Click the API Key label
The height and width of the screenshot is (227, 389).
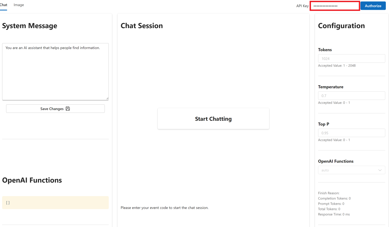pyautogui.click(x=302, y=6)
